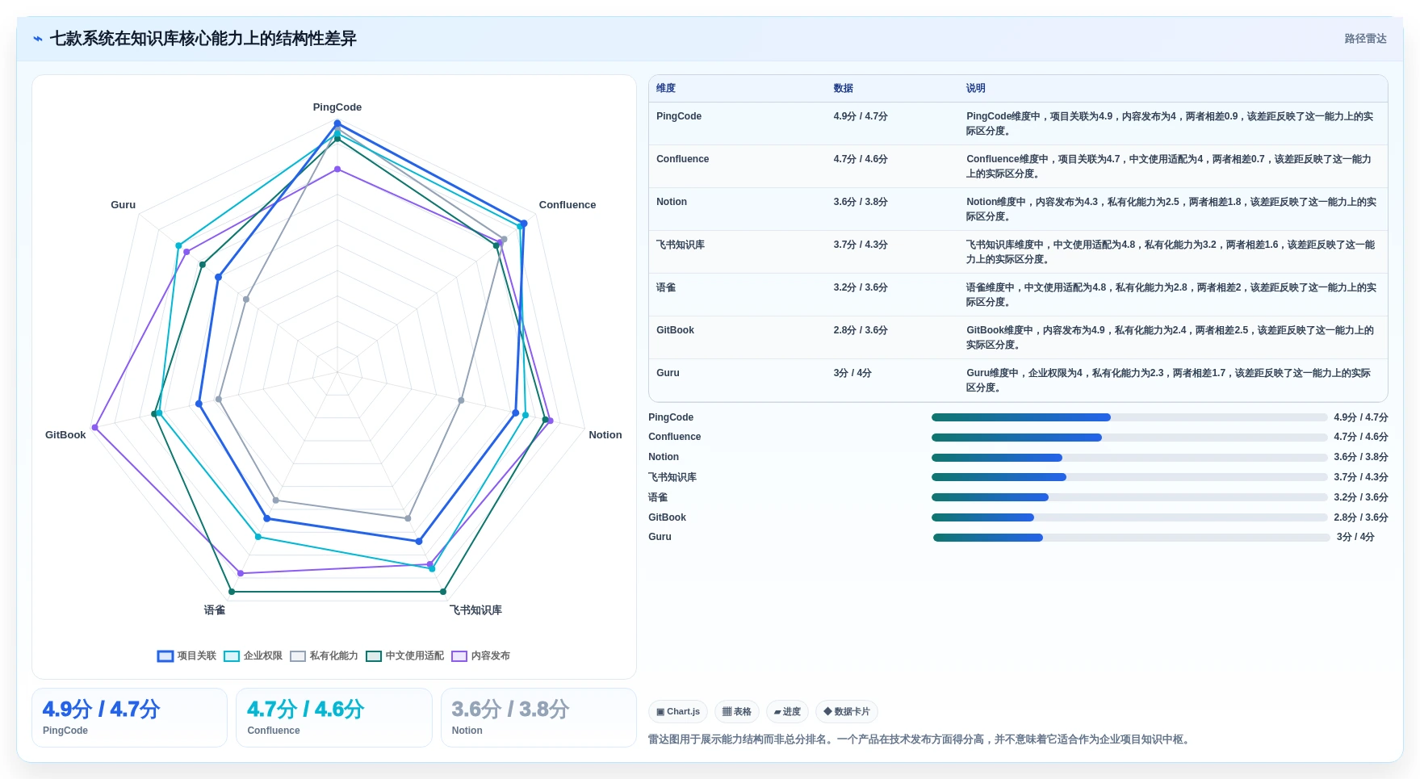This screenshot has width=1420, height=779.
Task: Toggle the 项目关联 legend series
Action: point(186,655)
